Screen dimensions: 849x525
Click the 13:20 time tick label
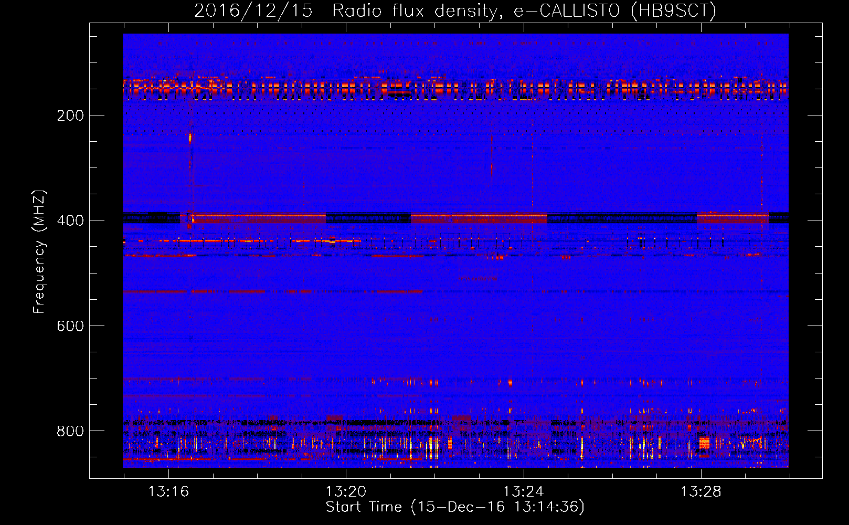click(x=346, y=492)
